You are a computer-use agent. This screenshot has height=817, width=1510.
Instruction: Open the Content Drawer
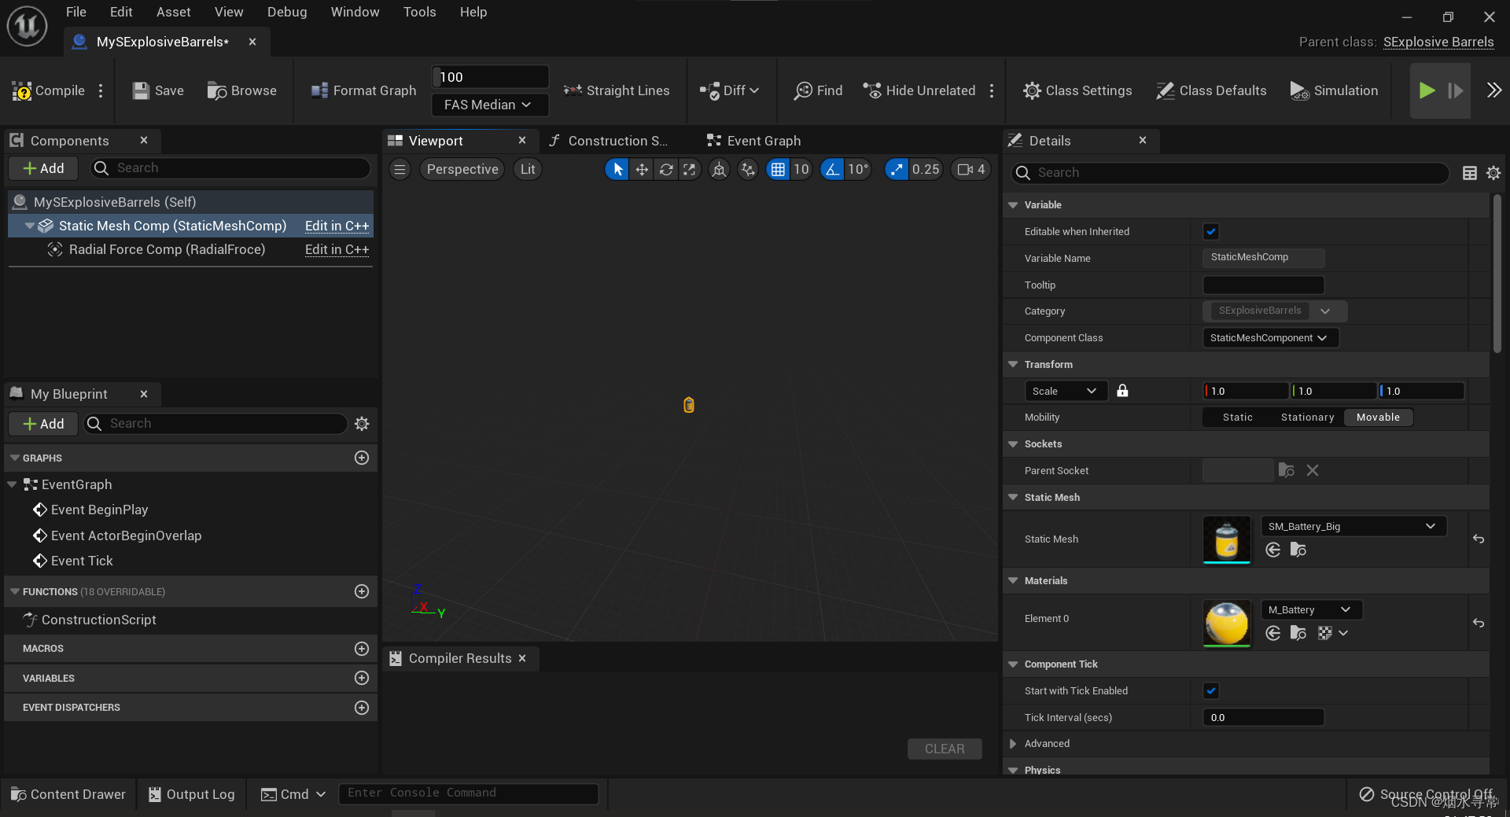(68, 794)
